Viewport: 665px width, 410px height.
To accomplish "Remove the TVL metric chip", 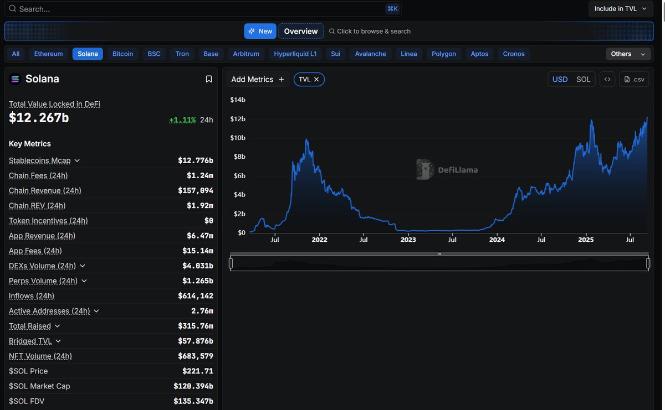I will coord(316,79).
